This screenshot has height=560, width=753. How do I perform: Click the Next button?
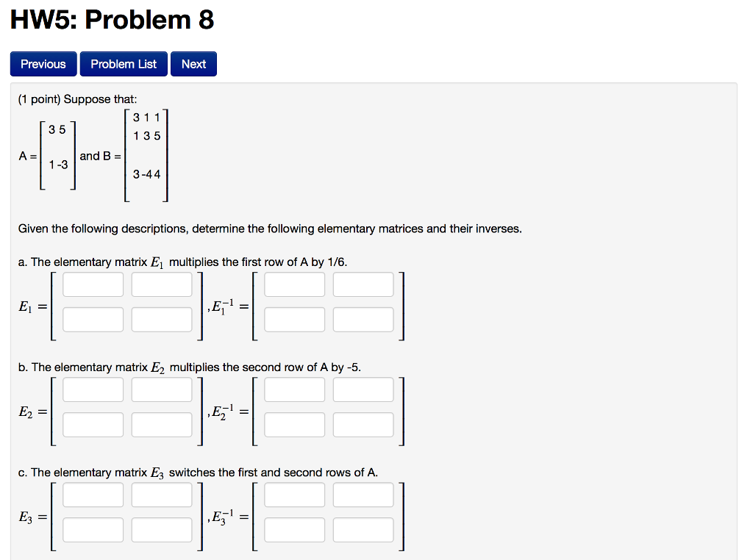tap(193, 64)
